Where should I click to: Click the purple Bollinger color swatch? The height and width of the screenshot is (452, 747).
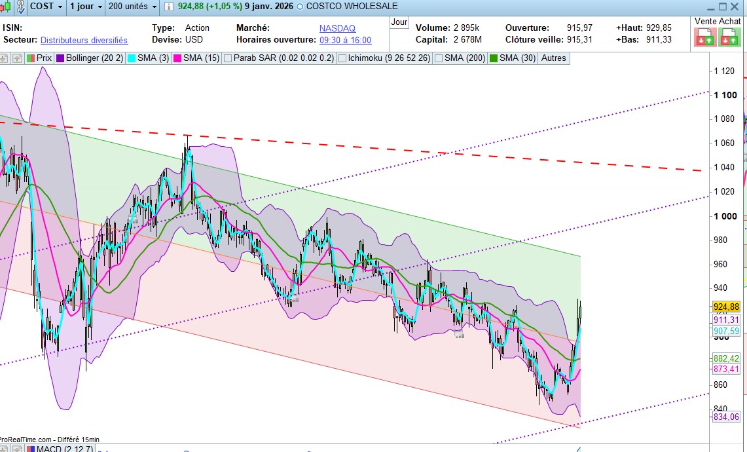(60, 58)
